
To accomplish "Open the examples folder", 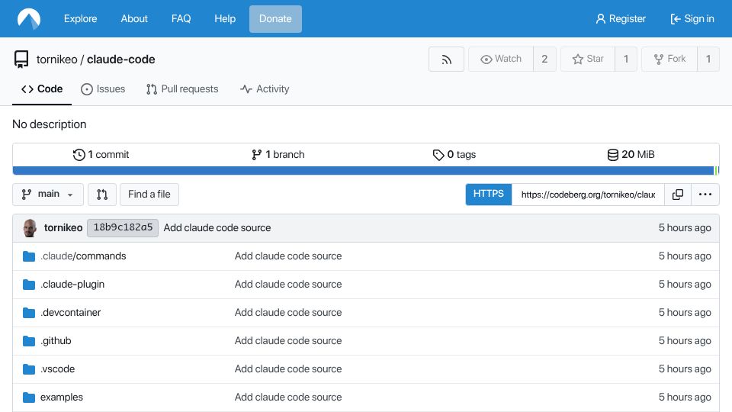I will 62,398.
